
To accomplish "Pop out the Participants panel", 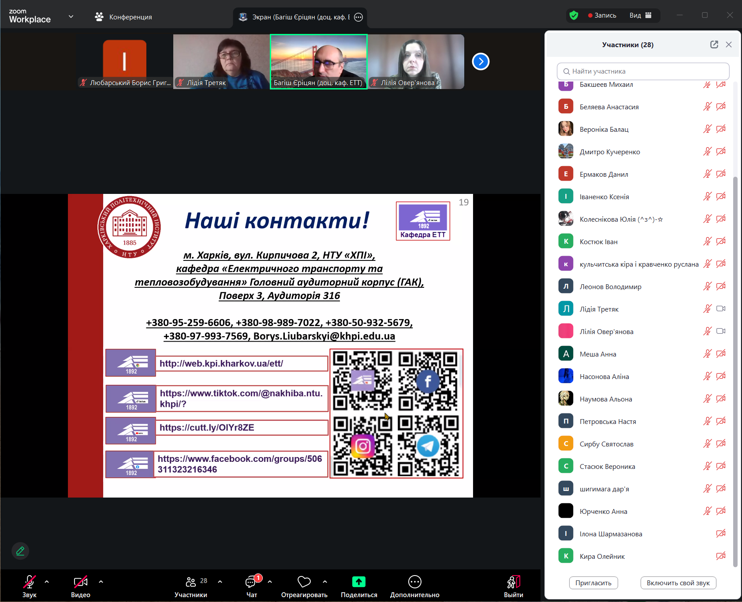I will (714, 45).
